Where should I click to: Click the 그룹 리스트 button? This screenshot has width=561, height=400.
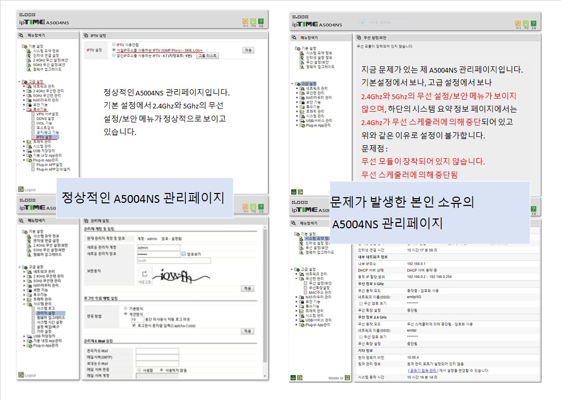pos(207,56)
